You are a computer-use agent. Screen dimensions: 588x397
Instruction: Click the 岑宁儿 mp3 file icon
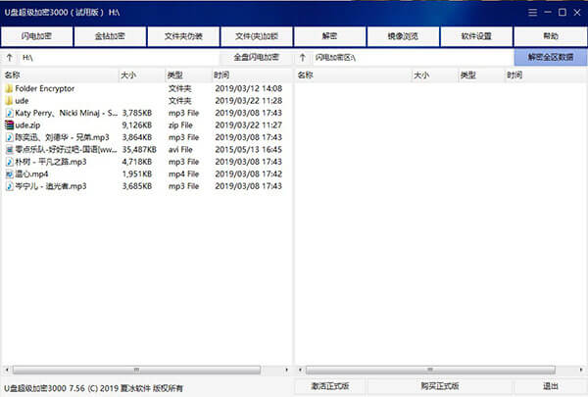pyautogui.click(x=10, y=186)
